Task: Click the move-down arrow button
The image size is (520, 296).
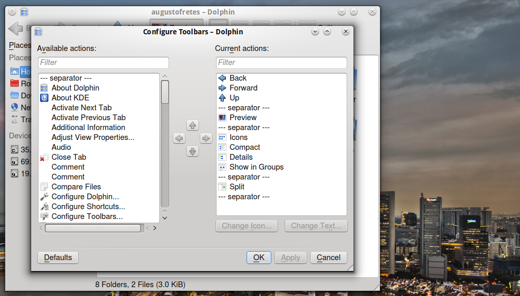Action: click(193, 151)
